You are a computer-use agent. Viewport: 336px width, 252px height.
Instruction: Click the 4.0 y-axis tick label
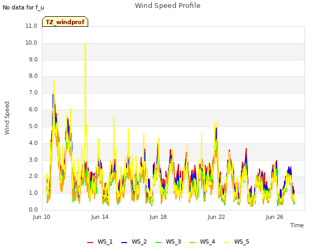point(33,143)
